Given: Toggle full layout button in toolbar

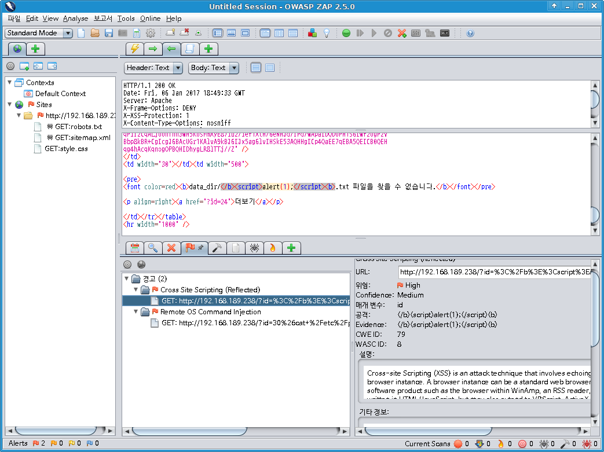Looking at the screenshot, I should pos(246,33).
